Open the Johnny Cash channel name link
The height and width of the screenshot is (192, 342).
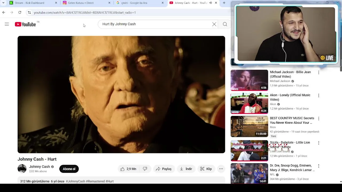(40, 167)
